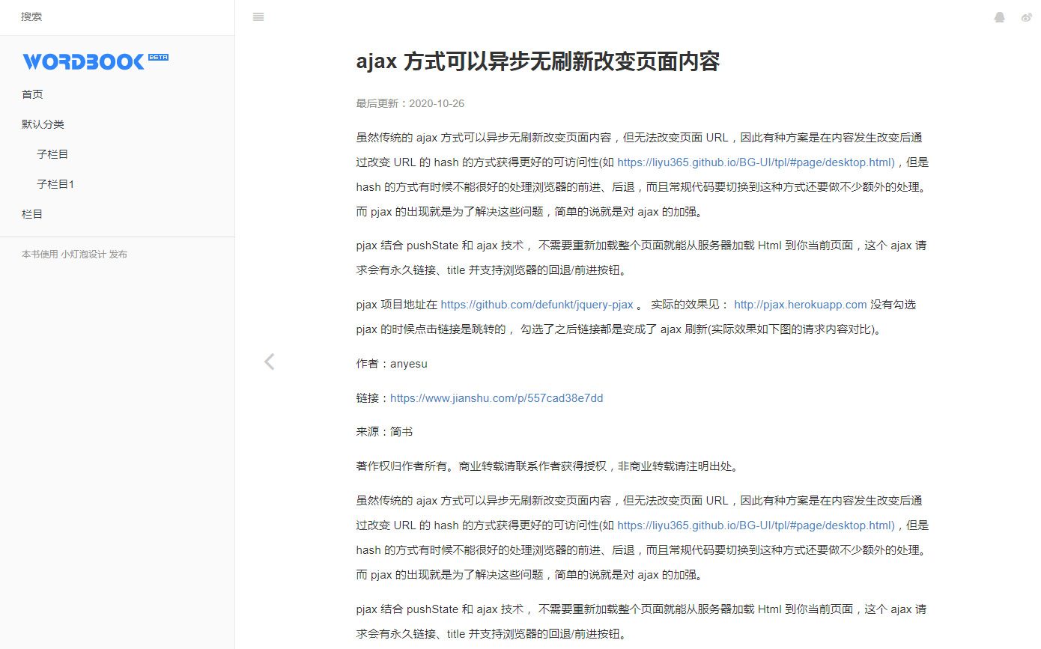Click the left chevron to go back
Viewport: 1041px width, 649px height.
[269, 362]
